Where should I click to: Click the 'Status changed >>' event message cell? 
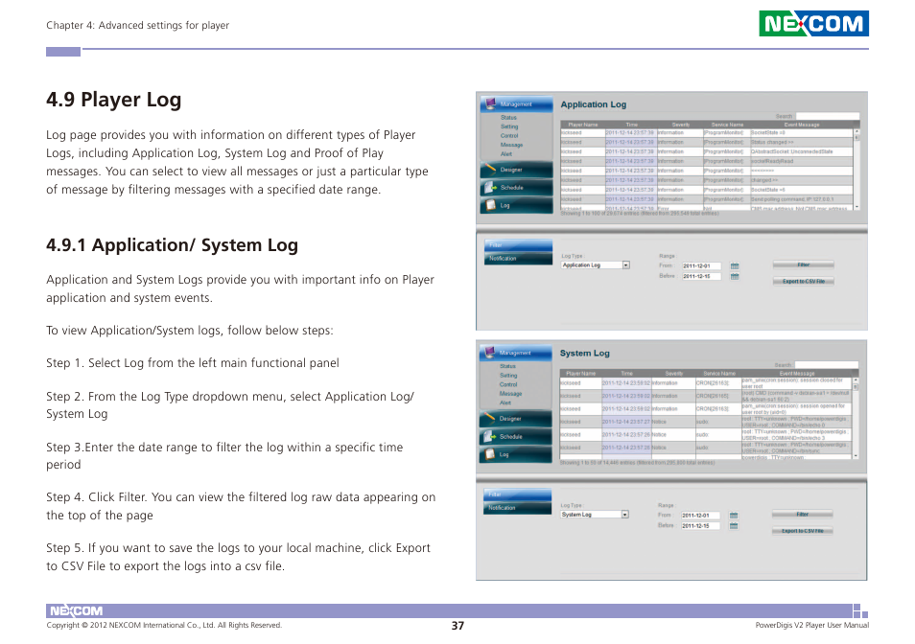(x=802, y=142)
